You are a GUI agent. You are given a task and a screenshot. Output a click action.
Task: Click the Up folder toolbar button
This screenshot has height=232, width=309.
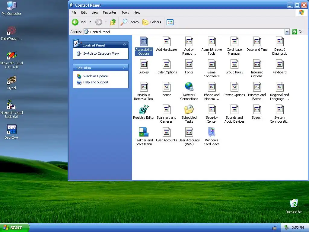(113, 22)
